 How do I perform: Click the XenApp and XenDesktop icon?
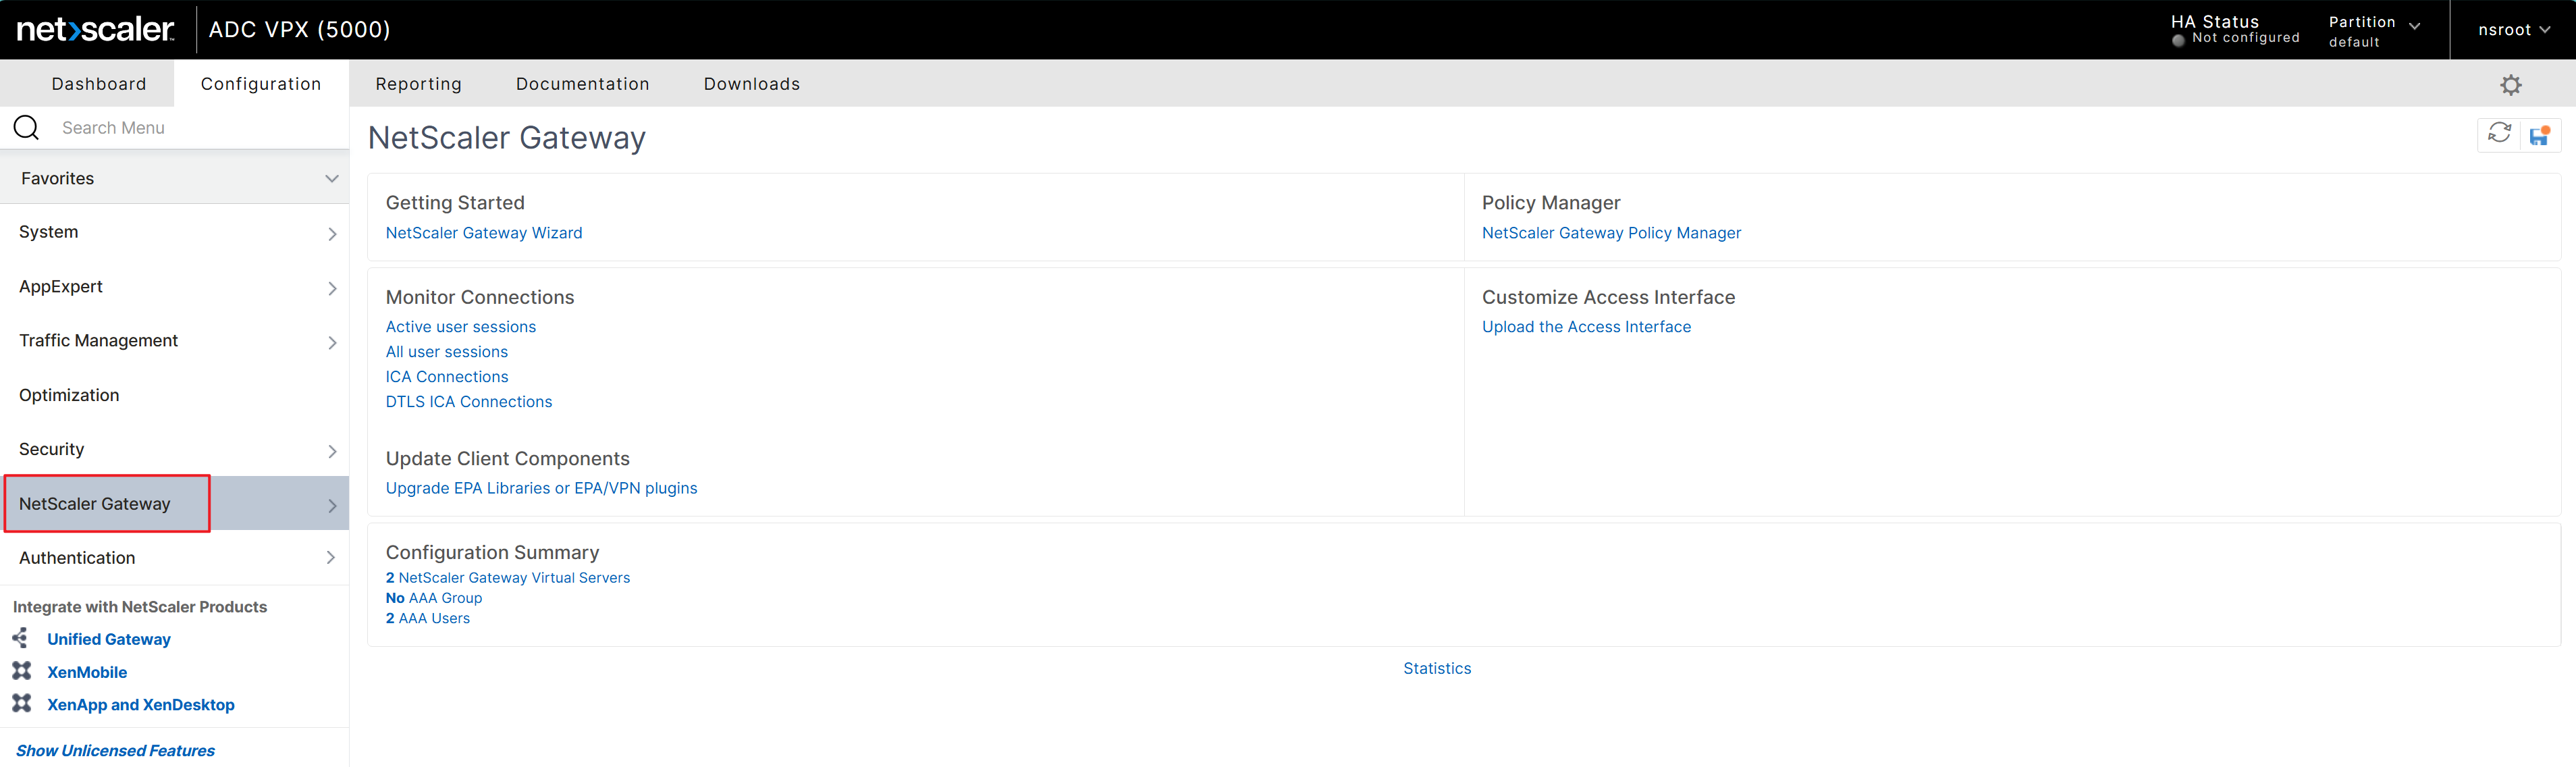pyautogui.click(x=21, y=703)
